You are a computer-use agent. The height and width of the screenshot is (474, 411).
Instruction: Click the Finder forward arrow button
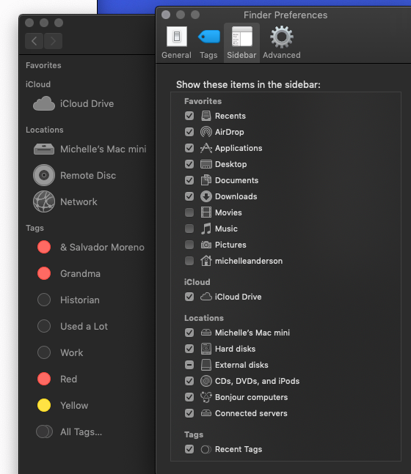[x=54, y=41]
